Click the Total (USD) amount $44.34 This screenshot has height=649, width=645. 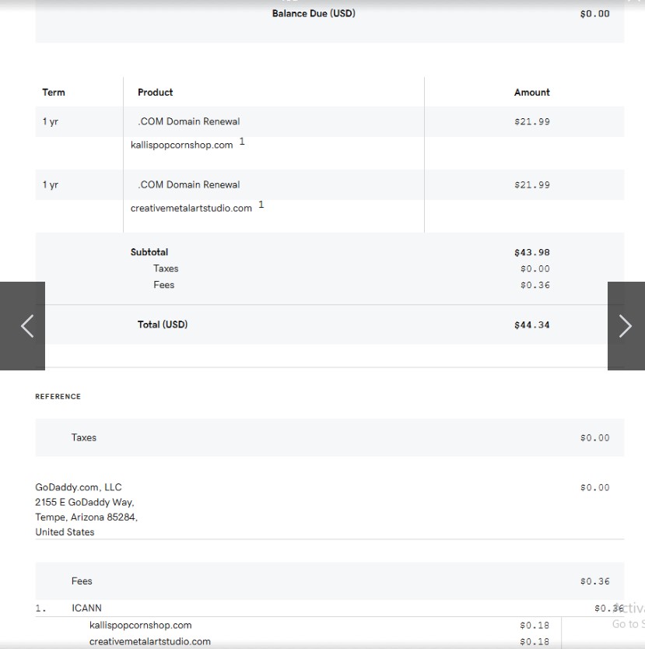point(531,325)
